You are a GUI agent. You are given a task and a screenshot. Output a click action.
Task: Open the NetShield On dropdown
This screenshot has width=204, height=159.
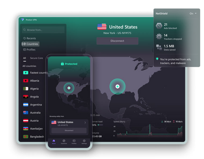tap(193, 14)
